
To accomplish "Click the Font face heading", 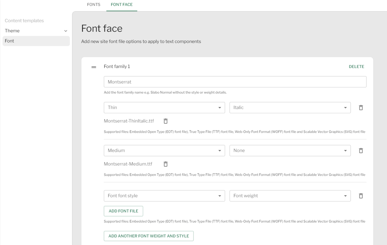I will click(x=102, y=28).
